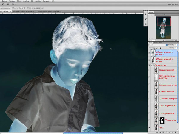Close the DREAMWALK.psd document tab

click(36, 11)
